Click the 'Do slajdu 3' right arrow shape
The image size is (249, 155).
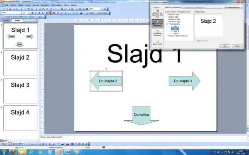(x=185, y=81)
